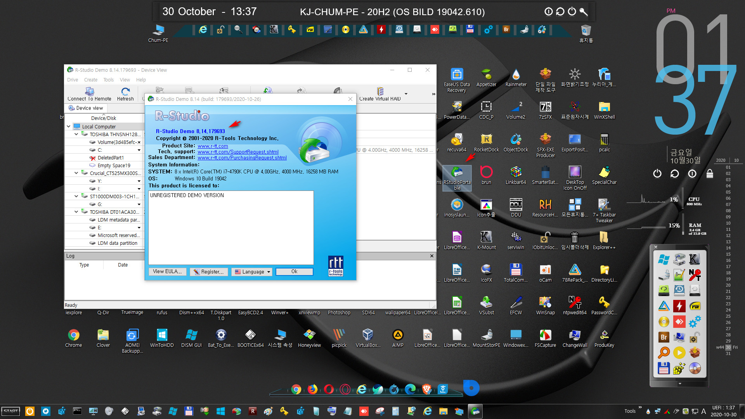
Task: Click the power icon in top bar
Action: pos(572,12)
